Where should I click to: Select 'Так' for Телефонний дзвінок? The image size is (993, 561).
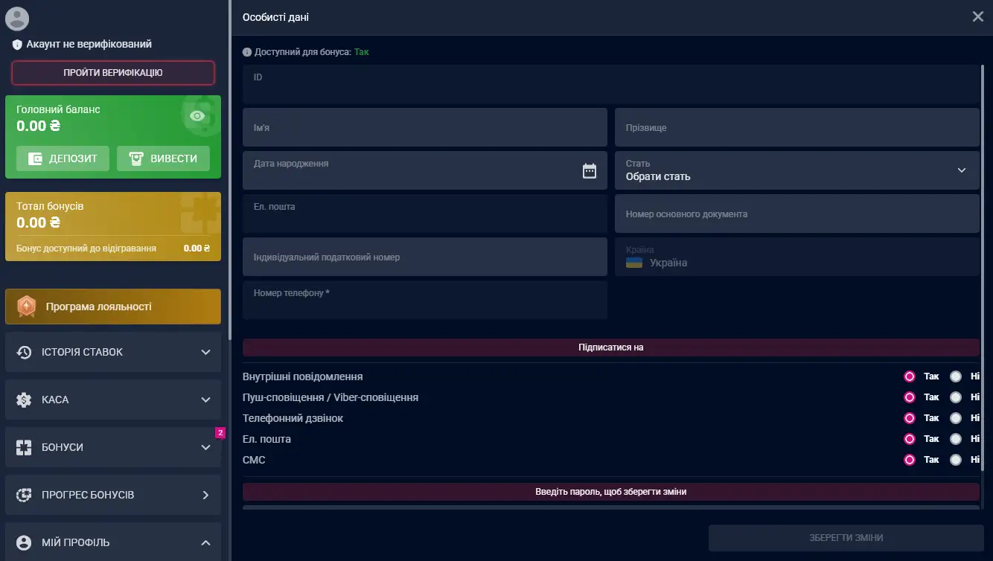coord(909,418)
